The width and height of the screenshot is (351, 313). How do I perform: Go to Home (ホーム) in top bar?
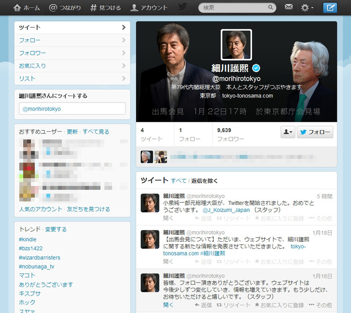[26, 8]
